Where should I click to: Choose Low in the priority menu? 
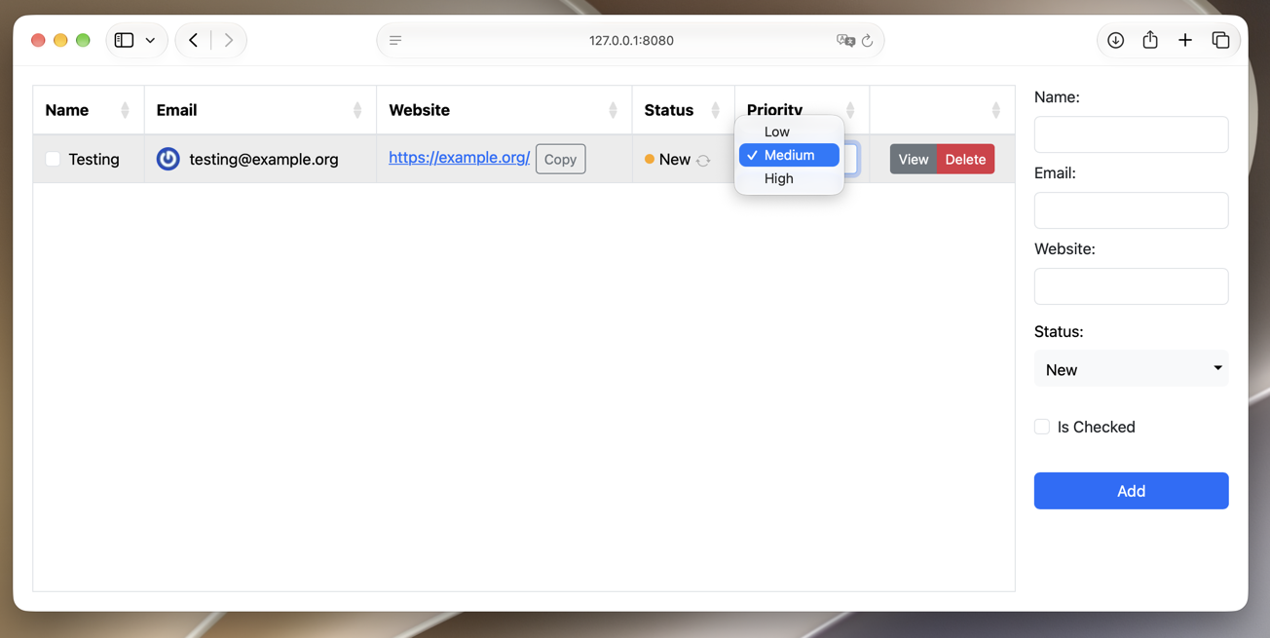[789, 131]
